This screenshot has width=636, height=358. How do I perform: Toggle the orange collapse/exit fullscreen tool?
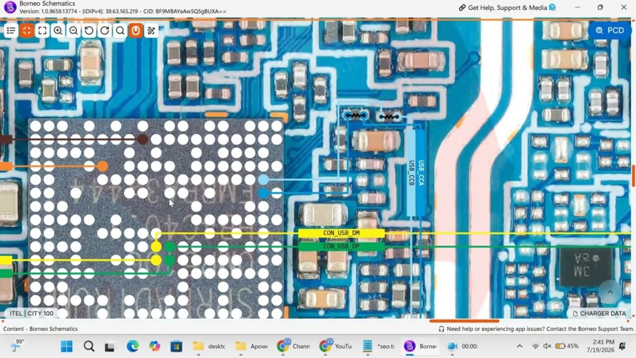tap(27, 30)
